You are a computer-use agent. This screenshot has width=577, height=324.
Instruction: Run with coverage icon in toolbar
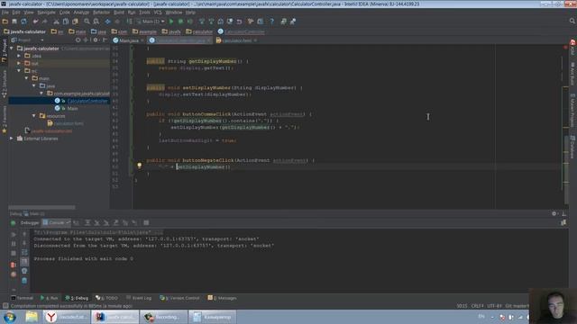[190, 22]
